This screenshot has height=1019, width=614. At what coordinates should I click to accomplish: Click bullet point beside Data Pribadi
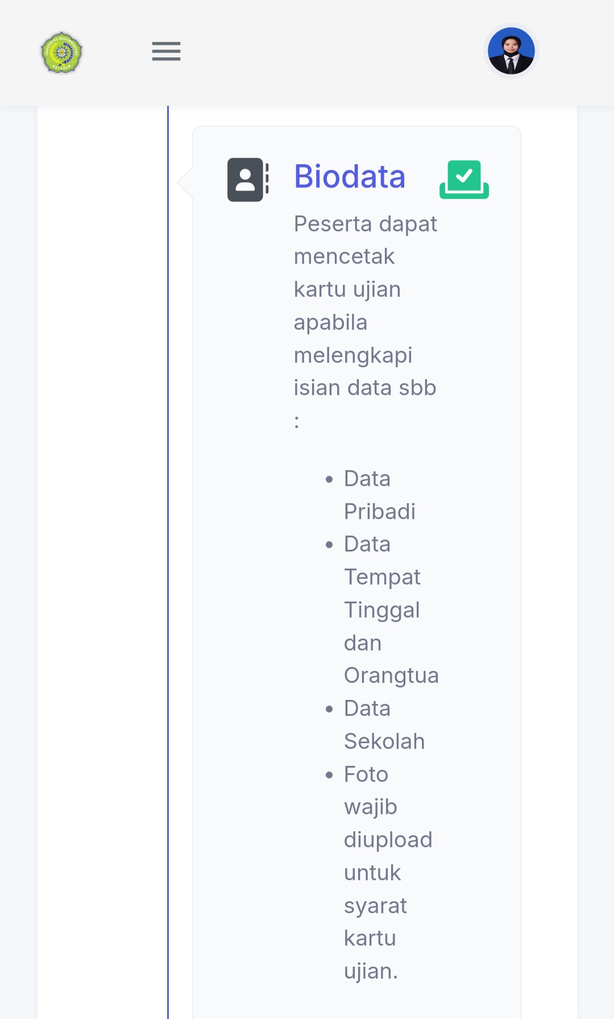329,479
